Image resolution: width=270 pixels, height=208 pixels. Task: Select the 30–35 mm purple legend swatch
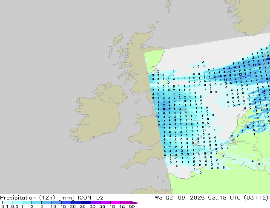pos(95,202)
